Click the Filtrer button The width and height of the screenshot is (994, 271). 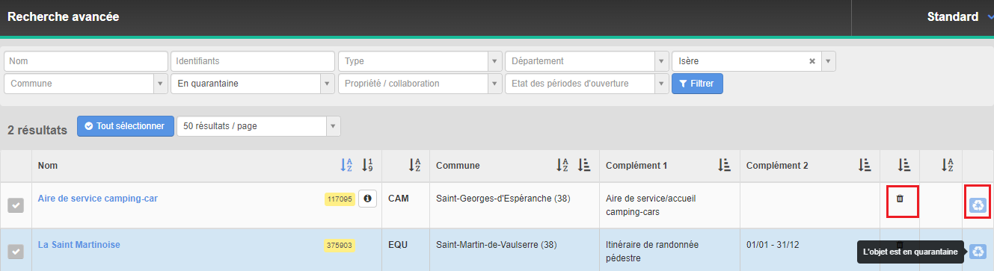pos(697,84)
